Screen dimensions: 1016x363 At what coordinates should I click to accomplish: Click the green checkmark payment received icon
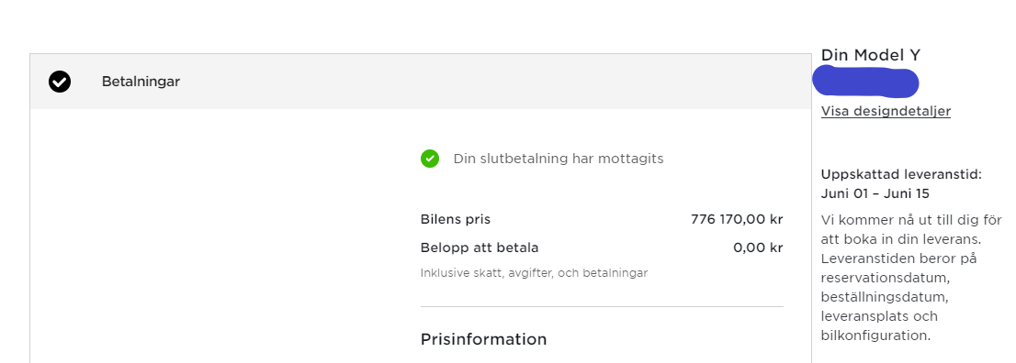click(430, 159)
